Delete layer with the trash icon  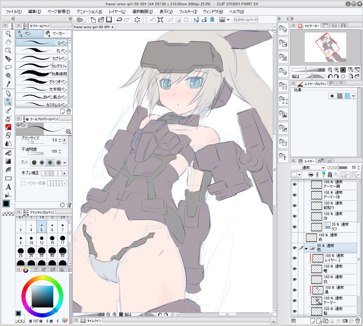[358, 321]
